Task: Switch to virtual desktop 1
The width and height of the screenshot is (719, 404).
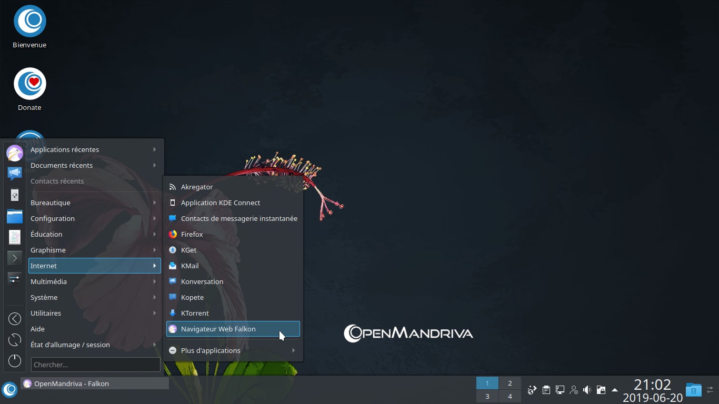Action: click(x=487, y=383)
